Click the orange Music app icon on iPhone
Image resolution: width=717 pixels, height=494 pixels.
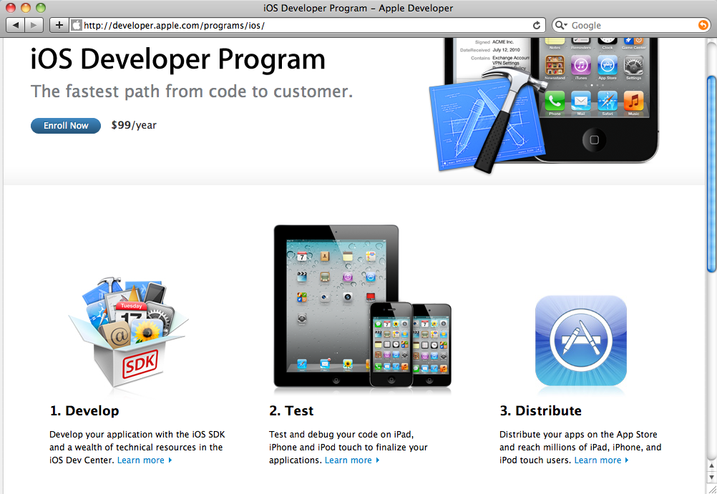[633, 101]
